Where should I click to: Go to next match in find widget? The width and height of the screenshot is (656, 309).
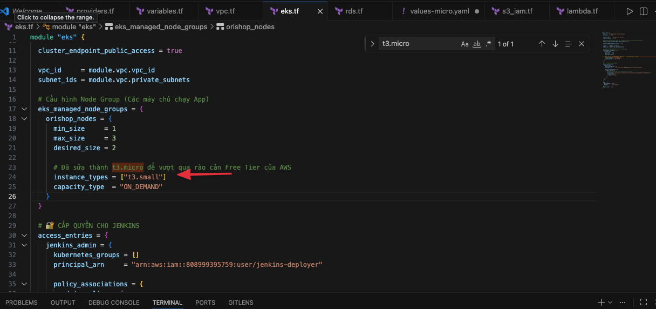coord(555,44)
